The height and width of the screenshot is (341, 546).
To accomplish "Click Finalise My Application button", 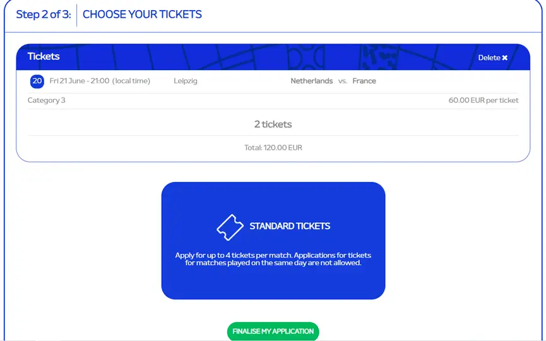I will [273, 332].
